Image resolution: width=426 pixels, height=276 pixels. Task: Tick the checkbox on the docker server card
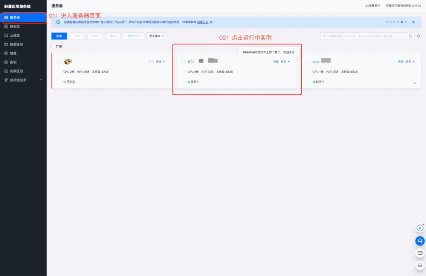308,62
